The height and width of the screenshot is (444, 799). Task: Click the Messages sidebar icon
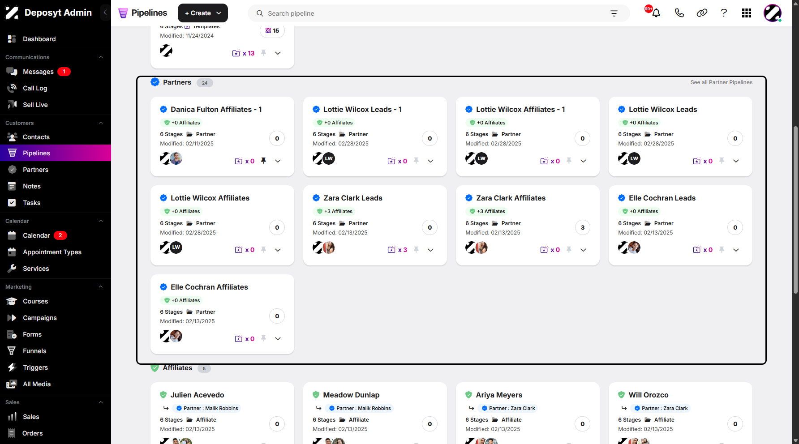[12, 72]
